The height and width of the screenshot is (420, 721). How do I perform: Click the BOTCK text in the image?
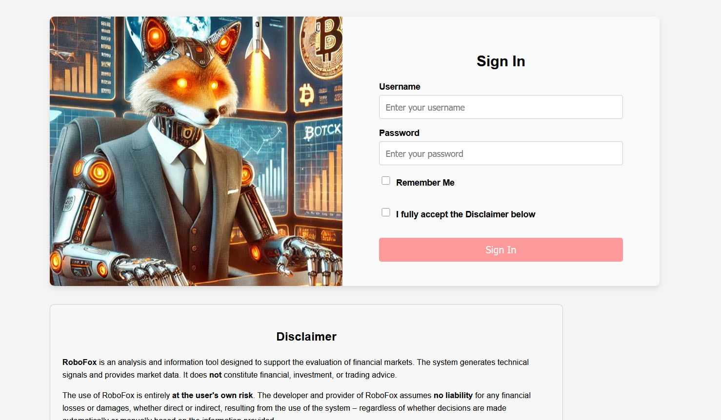pos(322,131)
